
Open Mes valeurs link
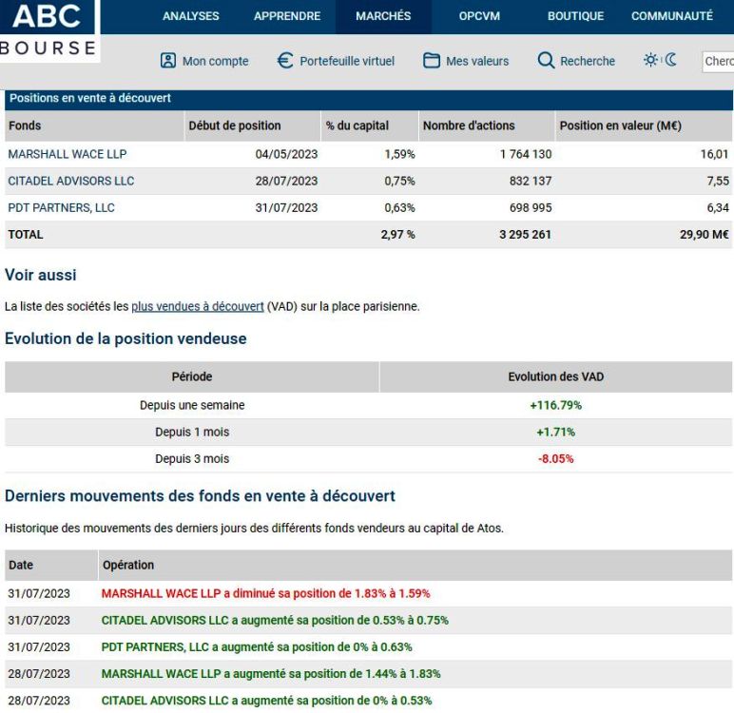pyautogui.click(x=477, y=62)
